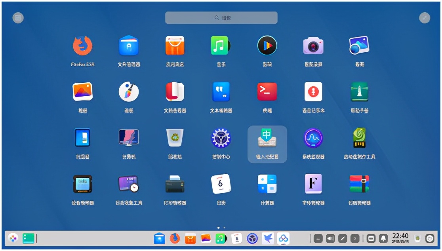This screenshot has height=251, width=442.
Task: Click the display mode button top-left
Action: click(18, 17)
